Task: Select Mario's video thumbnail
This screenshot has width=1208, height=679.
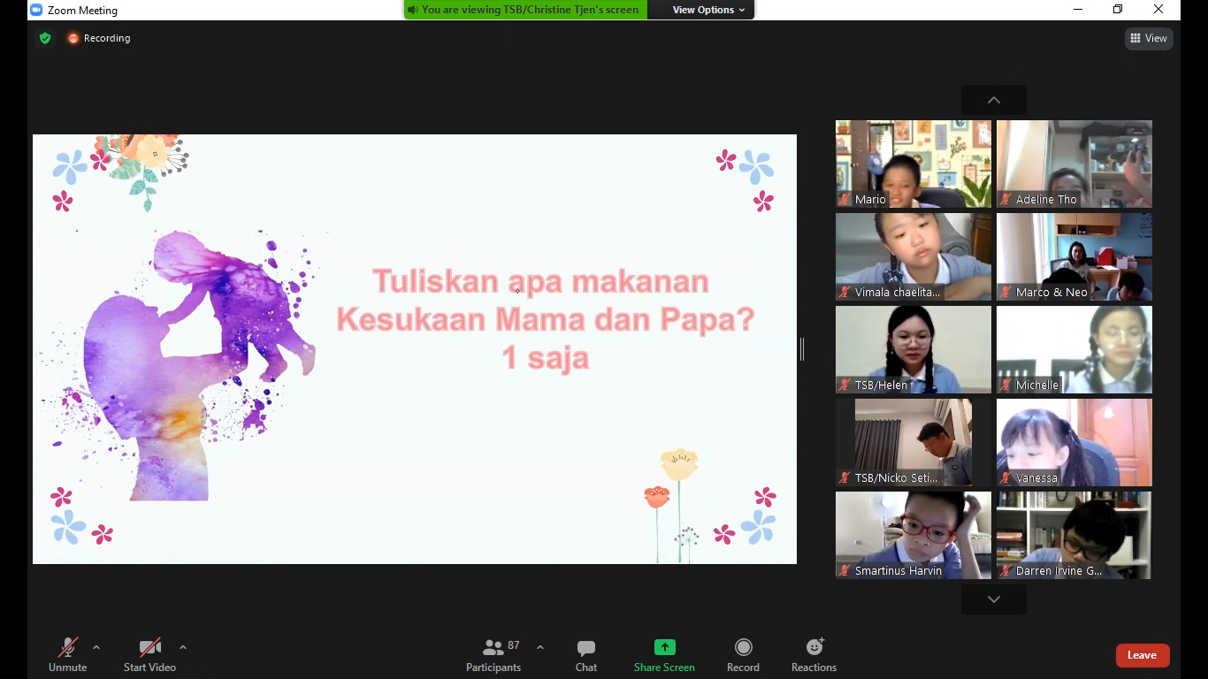Action: click(x=914, y=164)
